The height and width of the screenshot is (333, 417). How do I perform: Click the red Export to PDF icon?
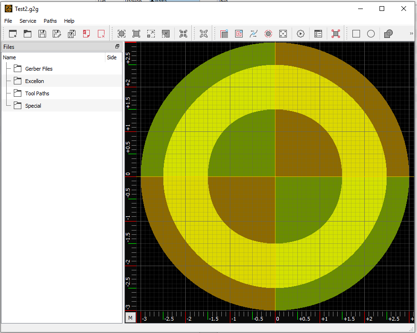tap(86, 34)
